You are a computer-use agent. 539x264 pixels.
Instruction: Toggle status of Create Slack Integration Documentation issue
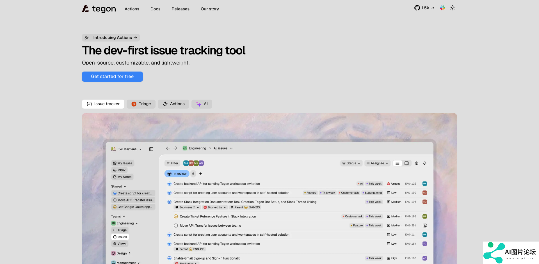coord(169,202)
